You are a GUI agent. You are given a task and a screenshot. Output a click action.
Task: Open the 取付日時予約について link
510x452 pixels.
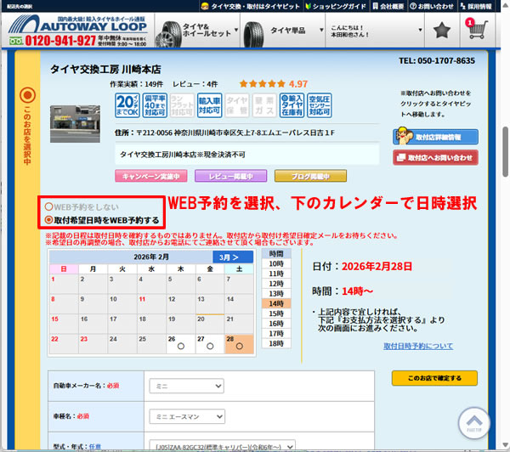click(417, 347)
